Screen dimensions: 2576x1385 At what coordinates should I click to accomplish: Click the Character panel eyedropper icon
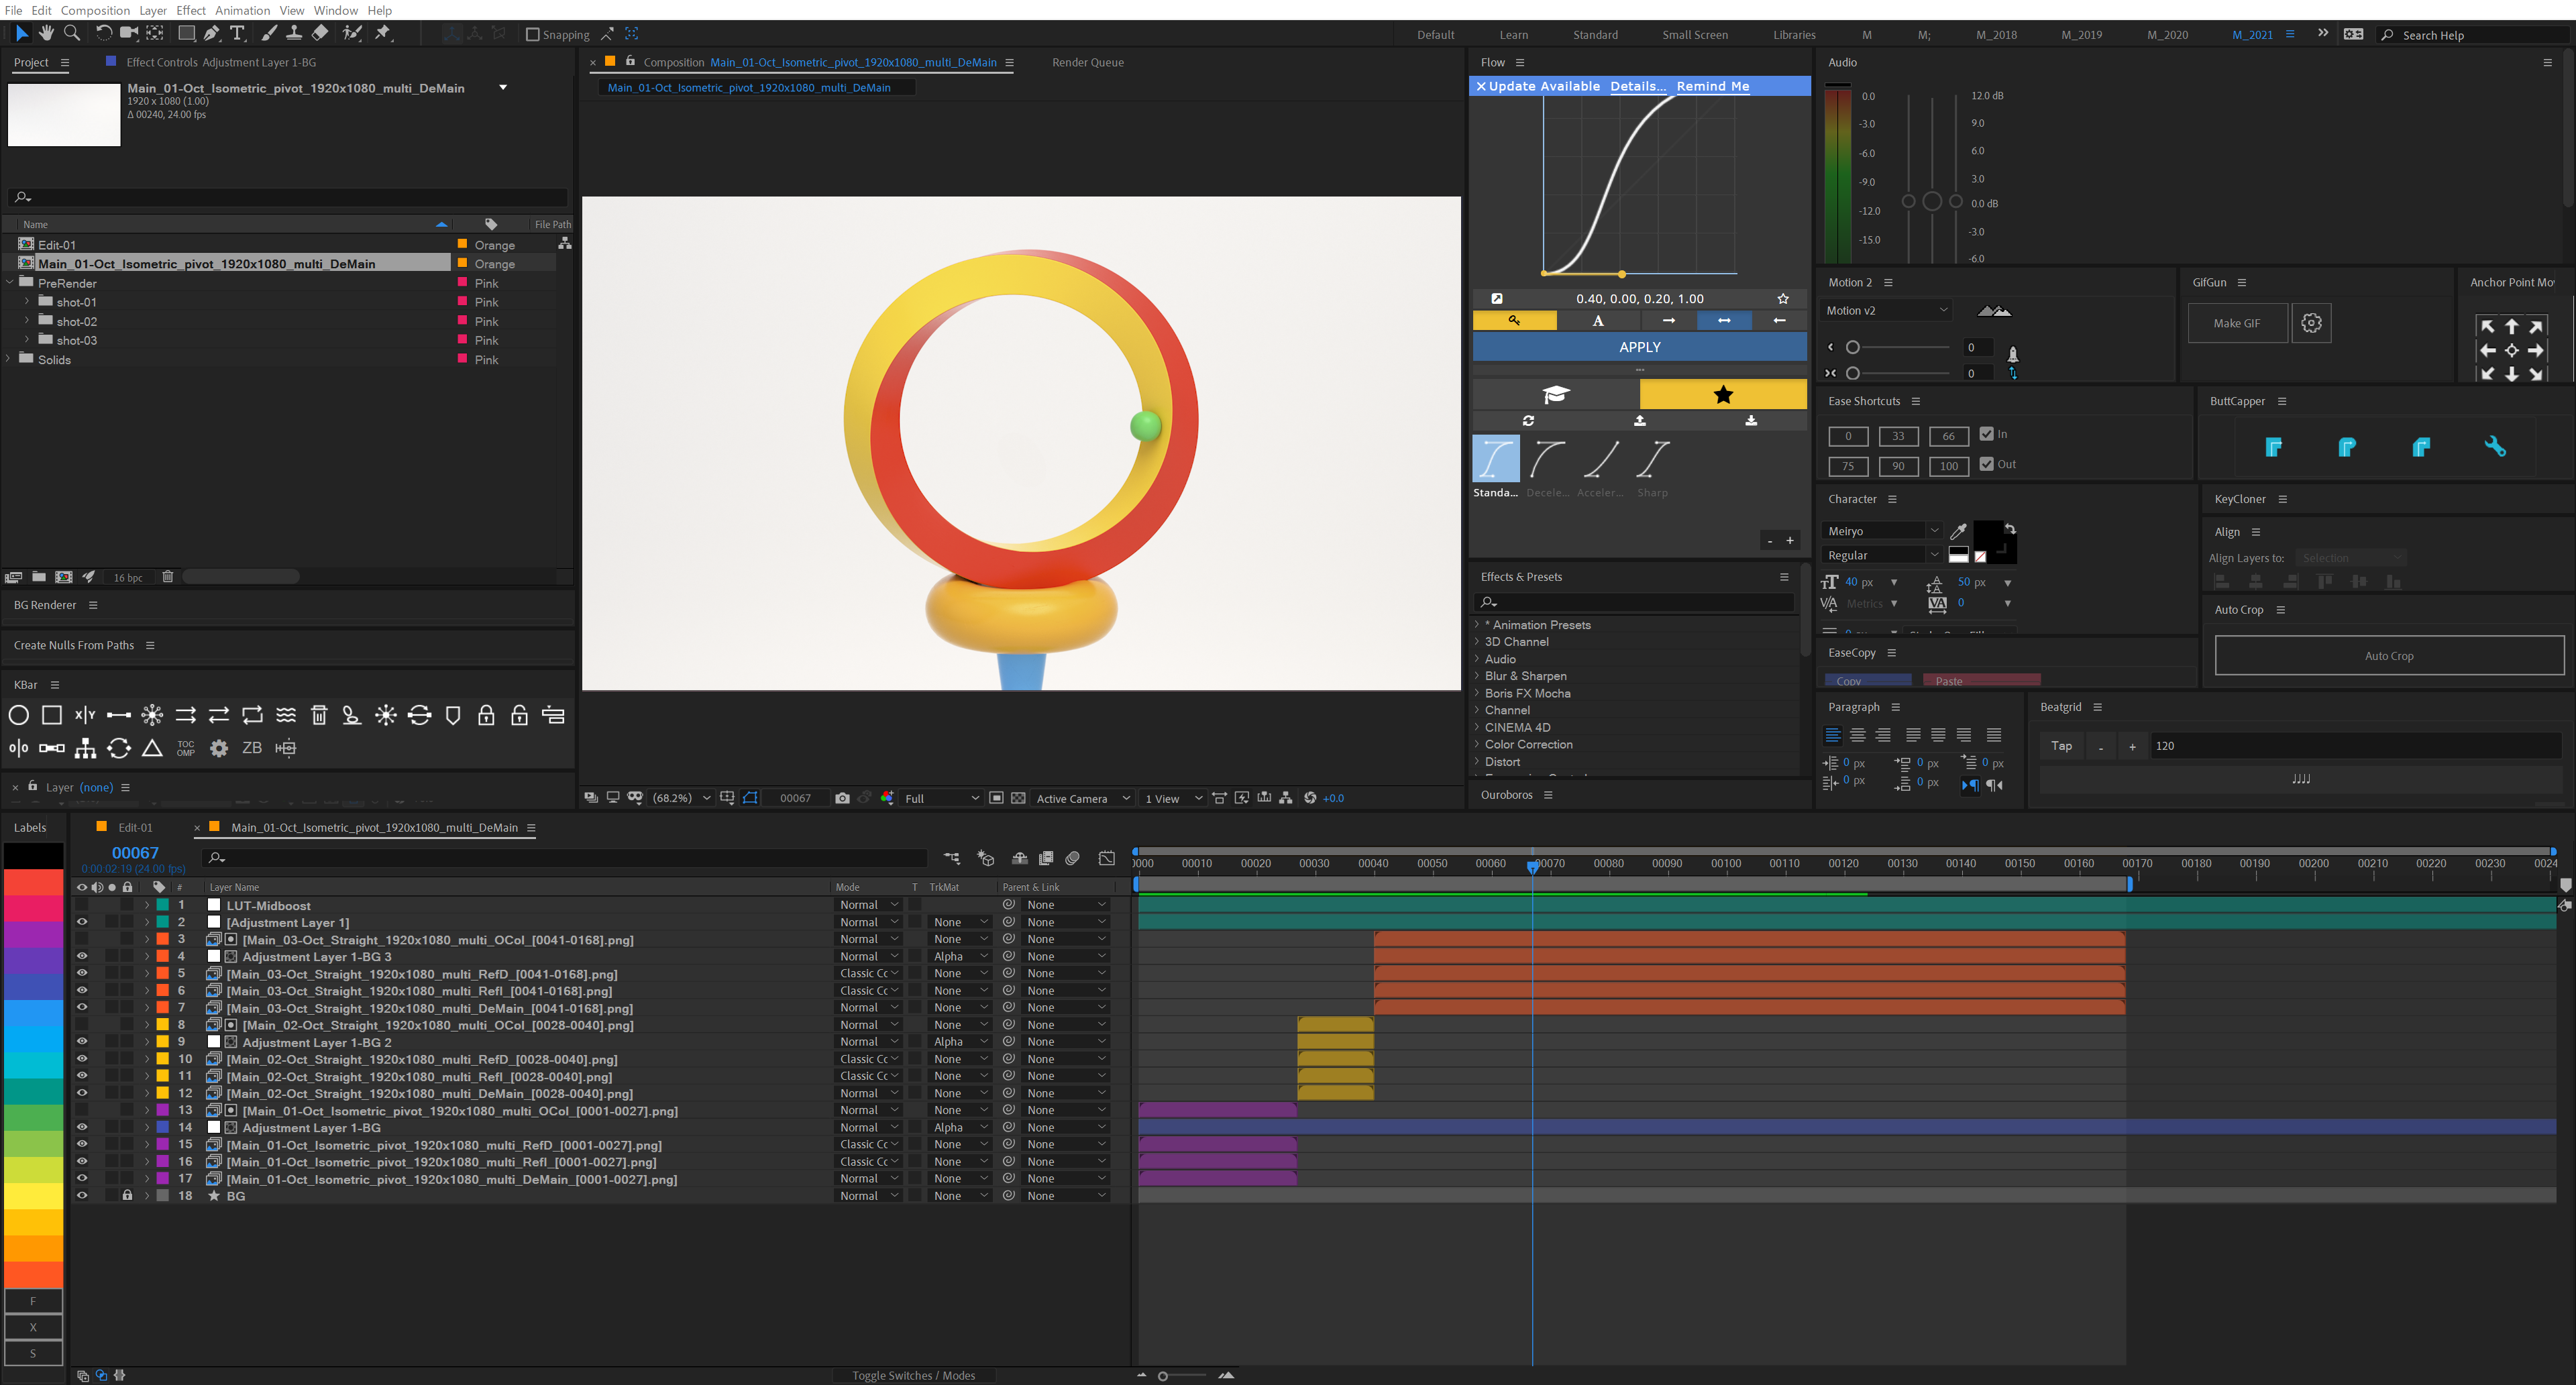[1958, 531]
